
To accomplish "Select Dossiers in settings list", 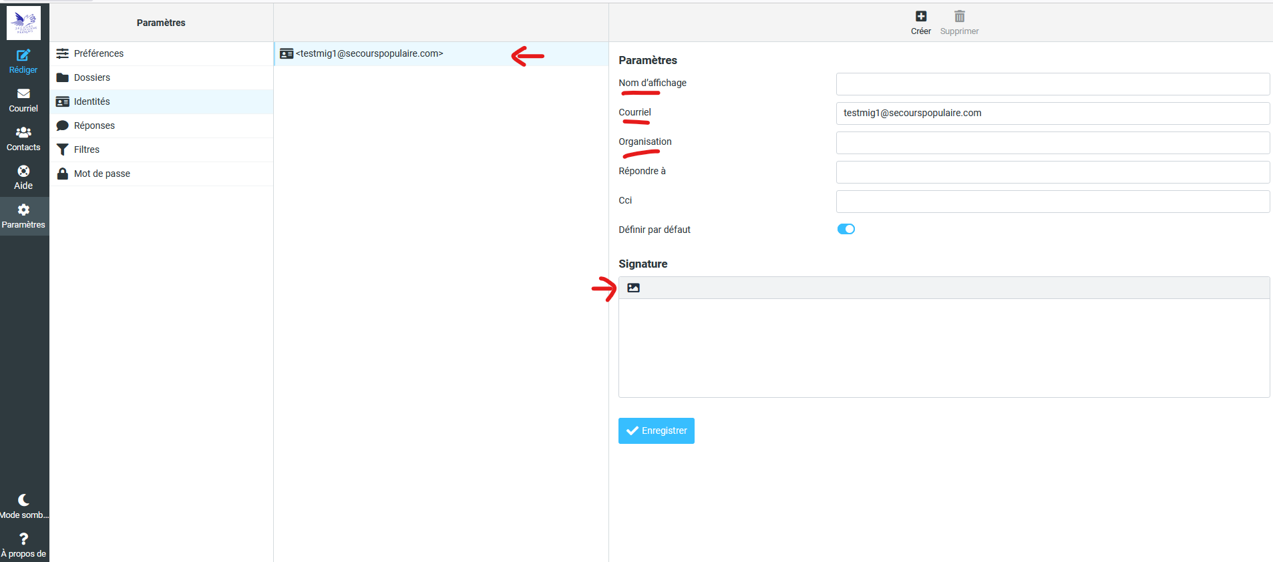I will 92,77.
